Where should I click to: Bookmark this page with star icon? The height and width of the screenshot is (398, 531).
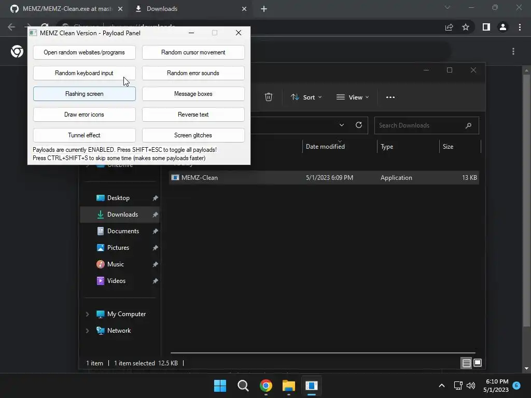pos(466,27)
